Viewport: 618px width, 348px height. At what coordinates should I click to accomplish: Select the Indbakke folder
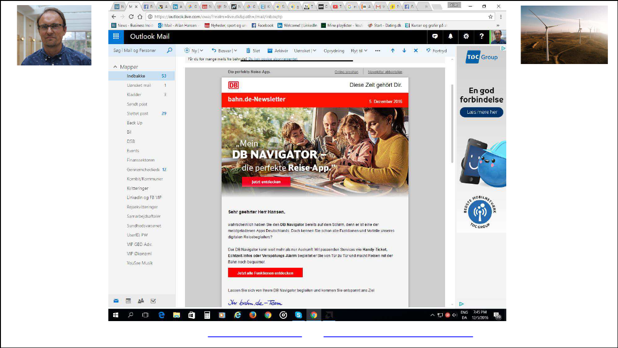(x=136, y=76)
